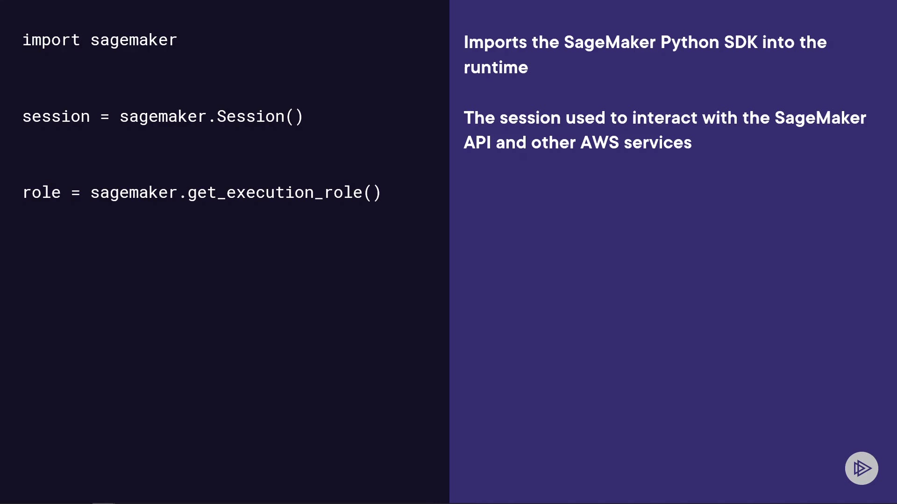Screen dimensions: 897x504
Task: Click the word "API" in the description
Action: click(x=477, y=143)
